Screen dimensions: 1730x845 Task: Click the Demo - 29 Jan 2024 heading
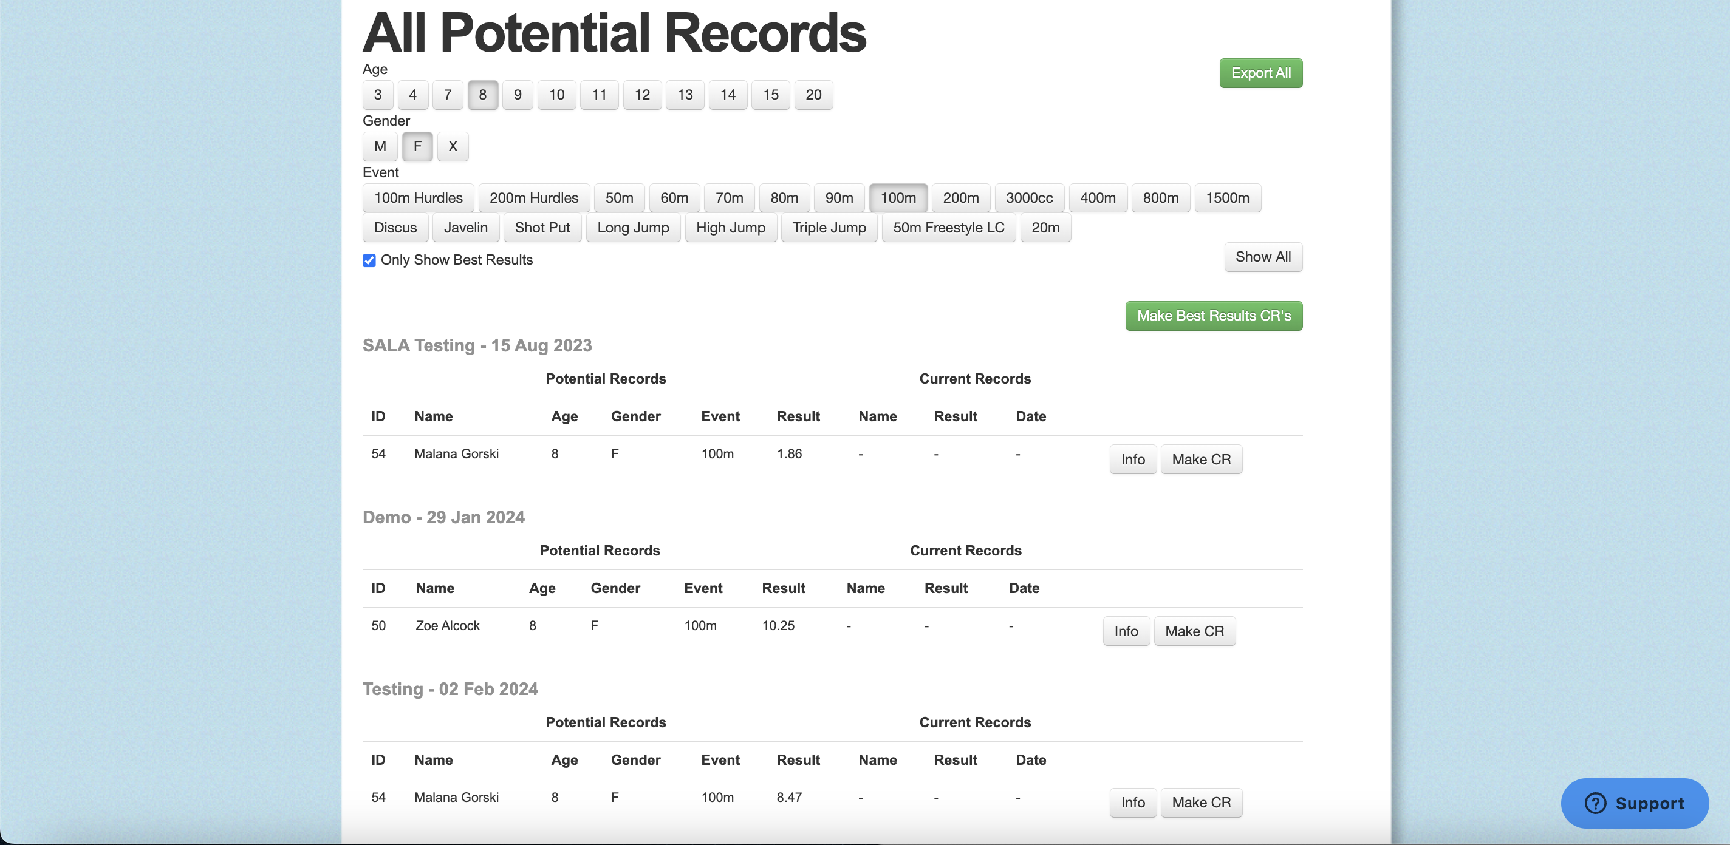click(443, 517)
